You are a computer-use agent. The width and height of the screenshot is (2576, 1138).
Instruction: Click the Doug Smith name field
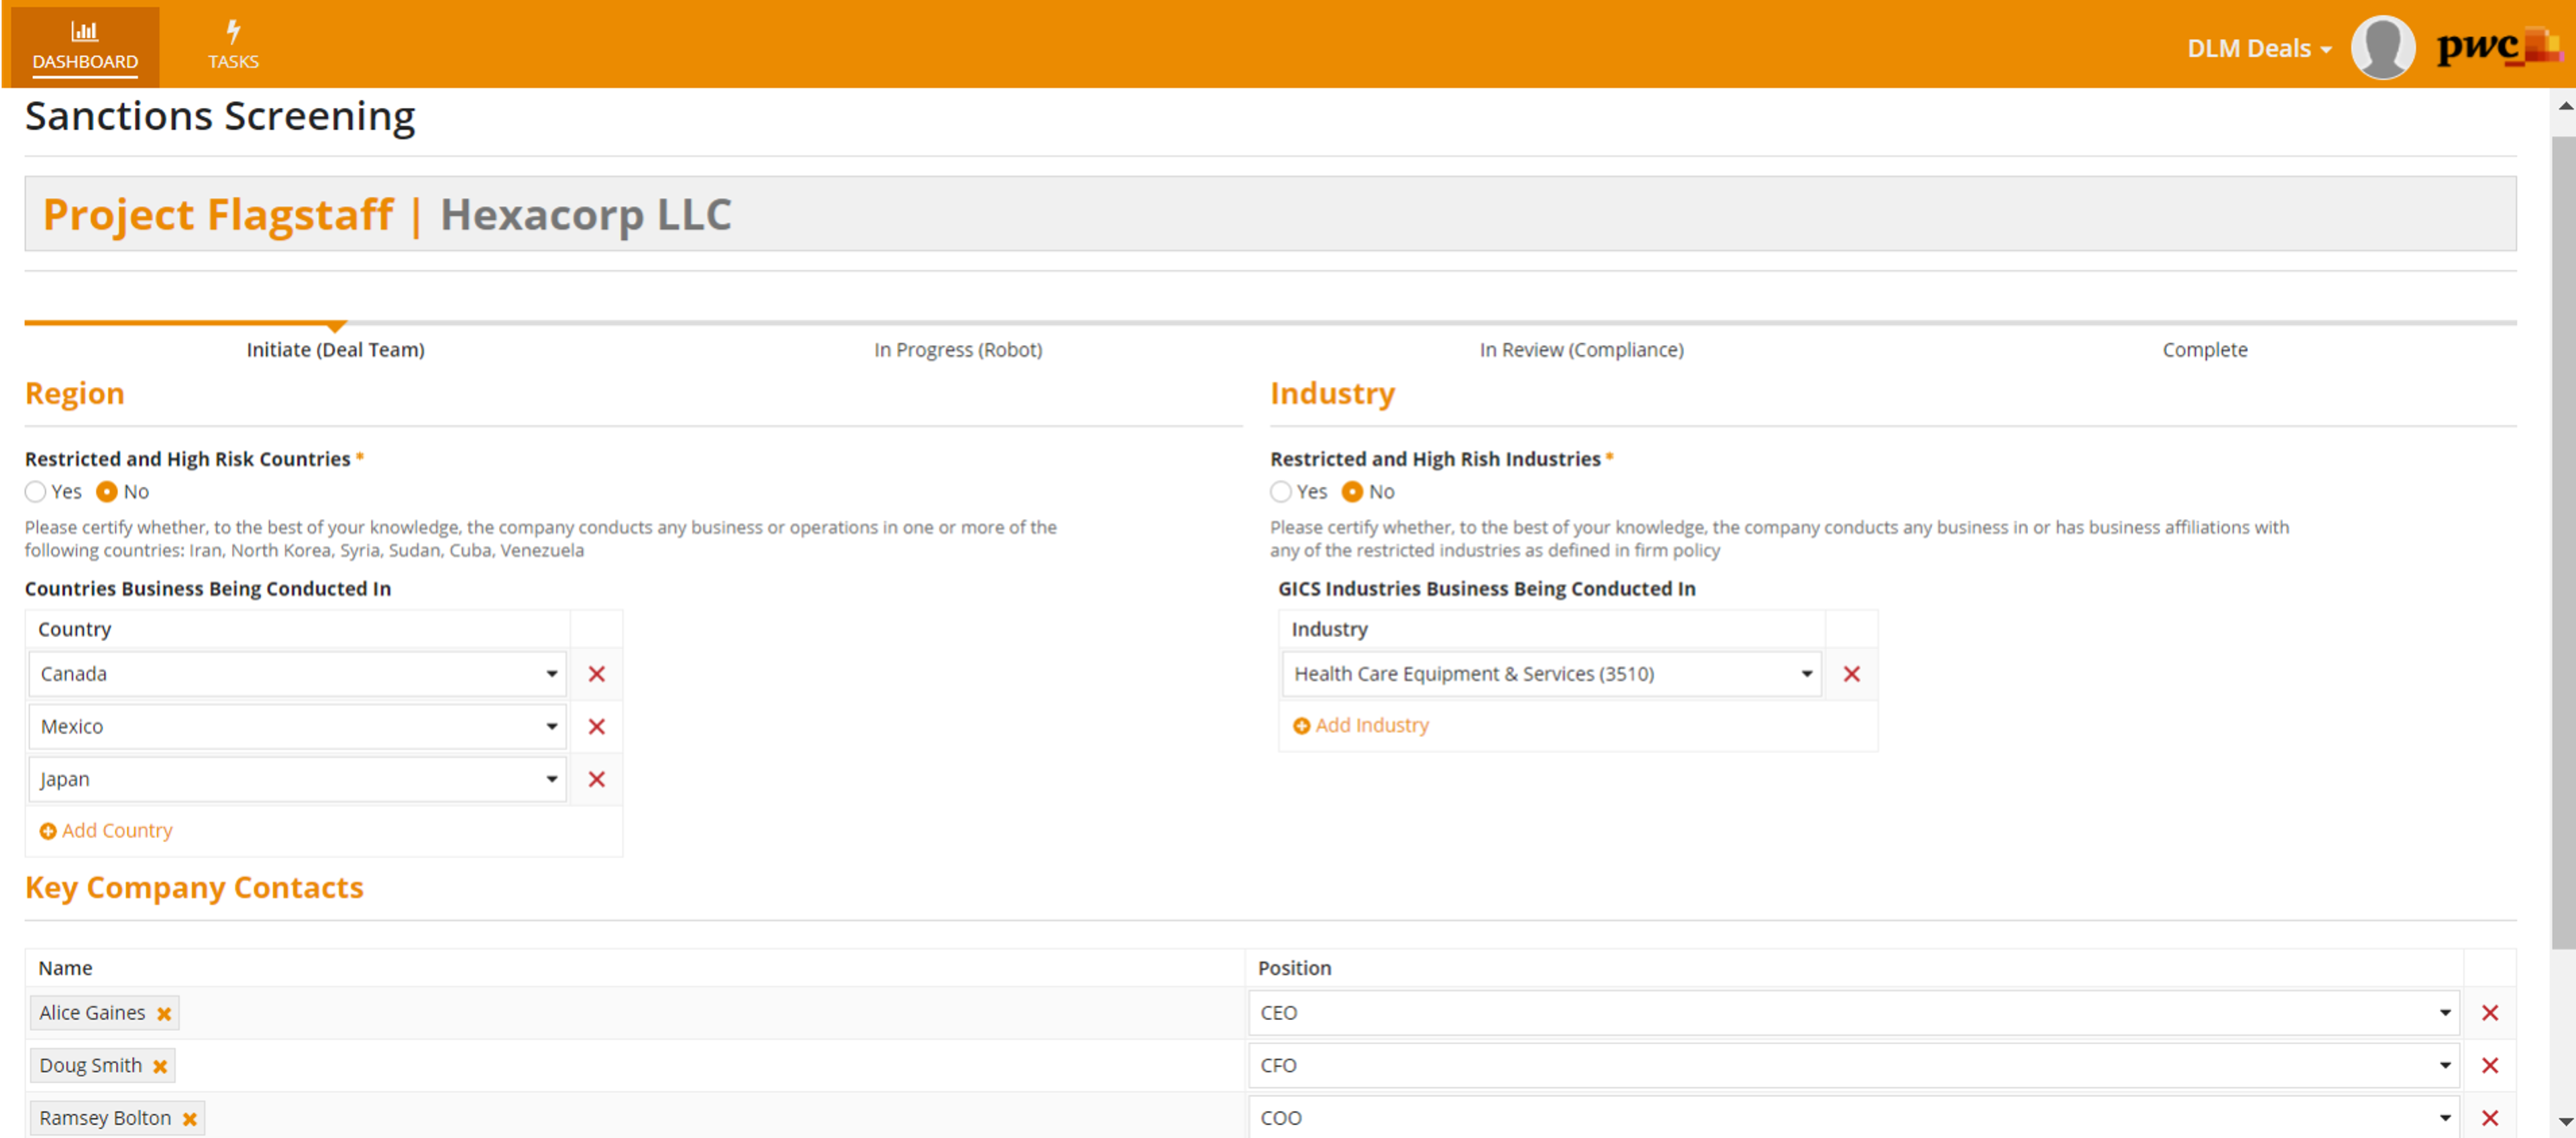pos(635,1066)
